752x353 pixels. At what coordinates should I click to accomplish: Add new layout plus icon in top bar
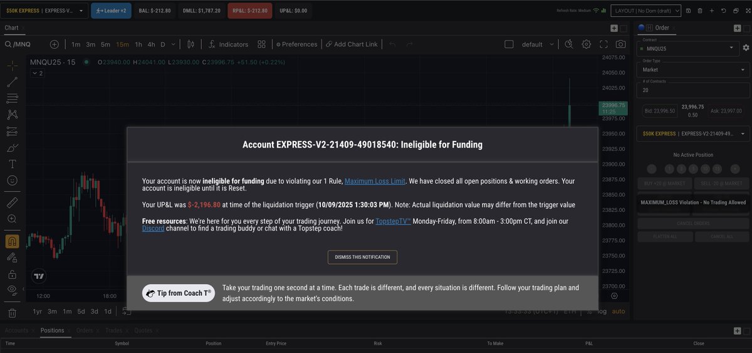pos(711,11)
